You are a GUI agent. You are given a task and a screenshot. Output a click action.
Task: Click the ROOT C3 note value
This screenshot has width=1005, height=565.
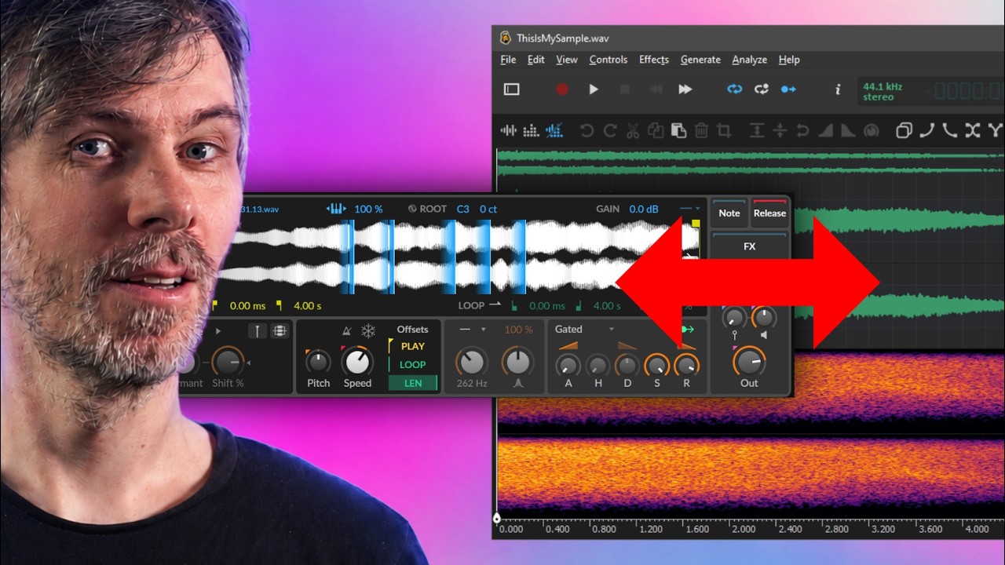pyautogui.click(x=463, y=209)
